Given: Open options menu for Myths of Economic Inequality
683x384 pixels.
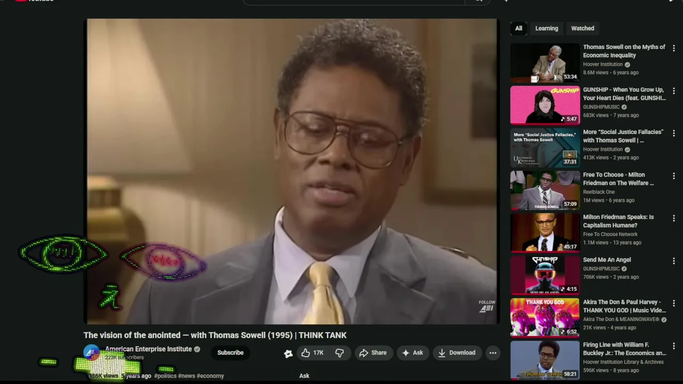Looking at the screenshot, I should click(x=674, y=48).
